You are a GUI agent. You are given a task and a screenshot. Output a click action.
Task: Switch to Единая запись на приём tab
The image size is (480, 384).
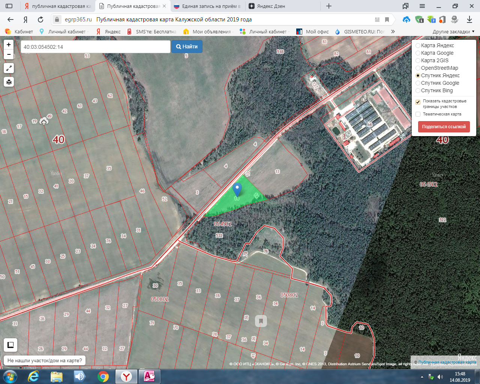[207, 6]
